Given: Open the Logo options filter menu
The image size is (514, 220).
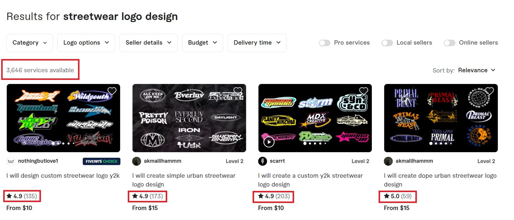Looking at the screenshot, I should tap(86, 43).
